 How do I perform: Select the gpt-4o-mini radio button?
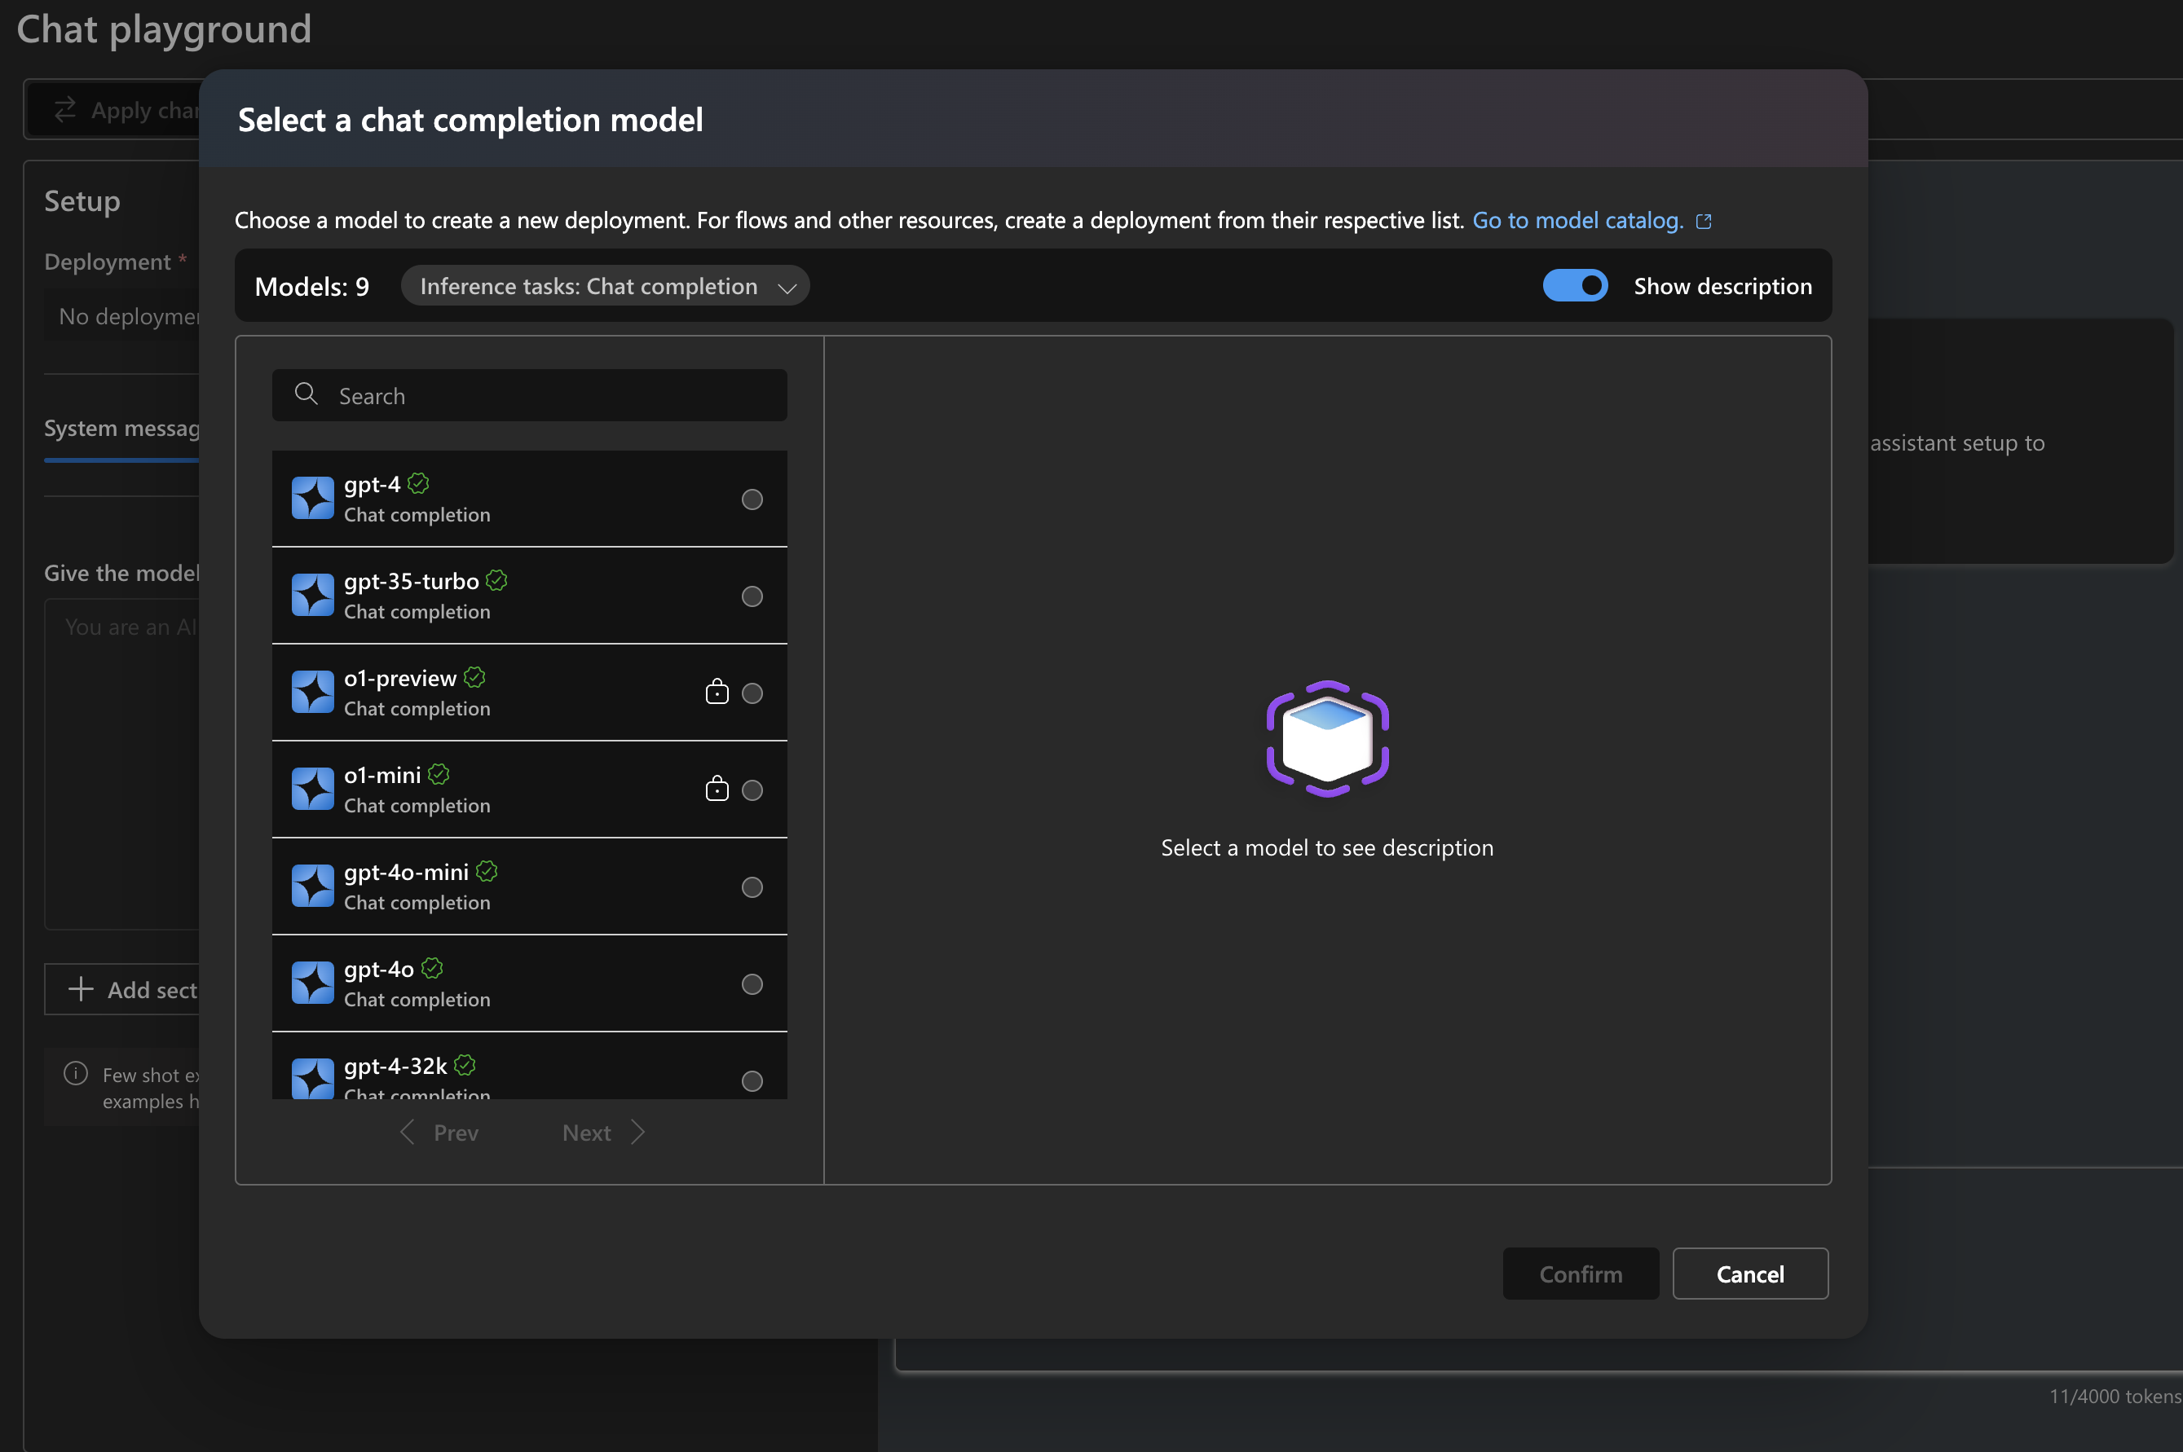pos(752,887)
